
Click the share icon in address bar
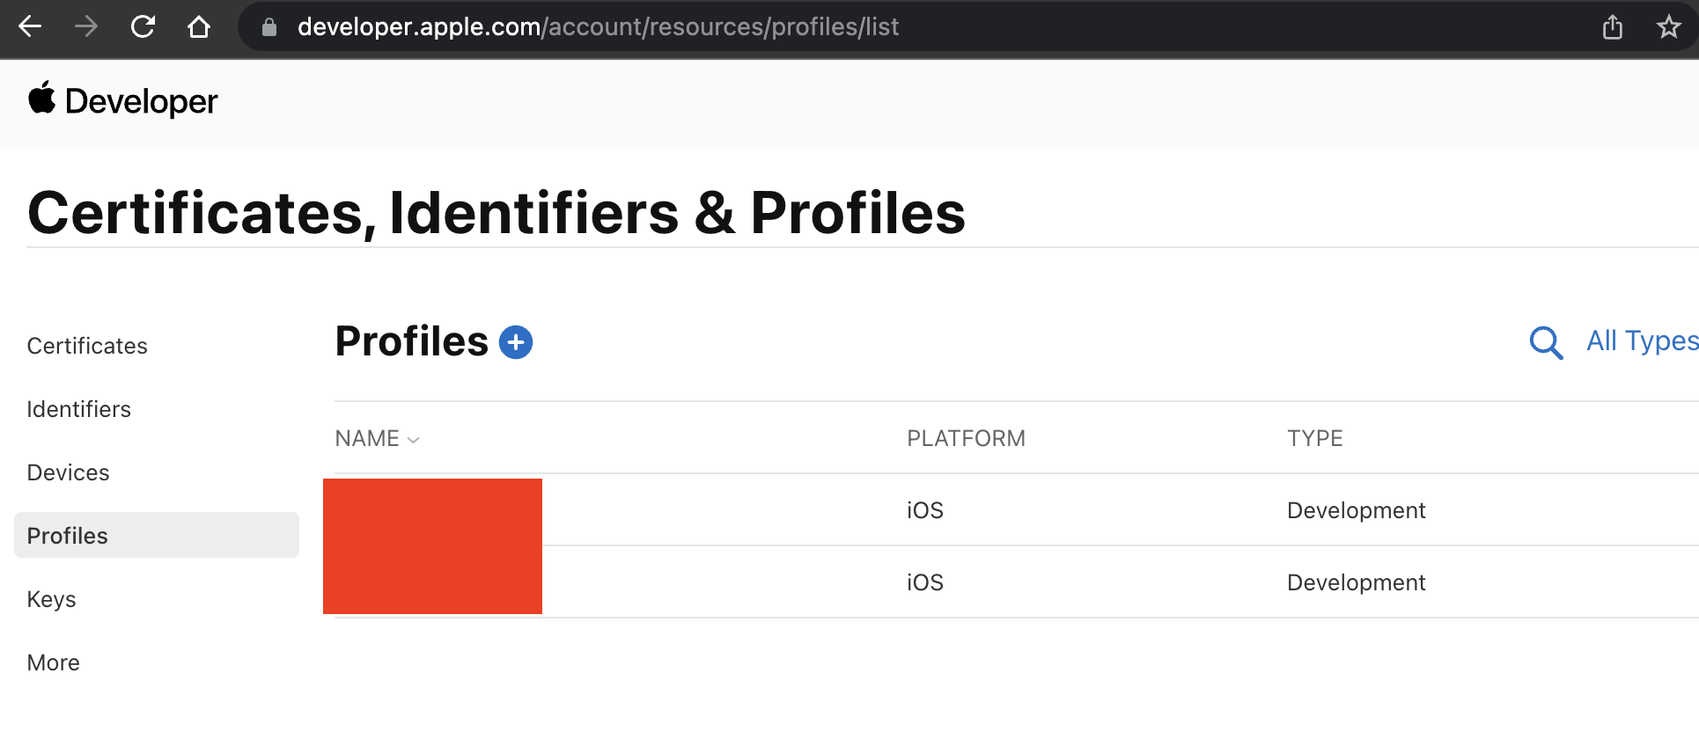point(1613,27)
